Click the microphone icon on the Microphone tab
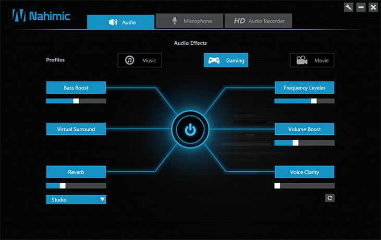Screen dimensions: 381x240 [175, 21]
